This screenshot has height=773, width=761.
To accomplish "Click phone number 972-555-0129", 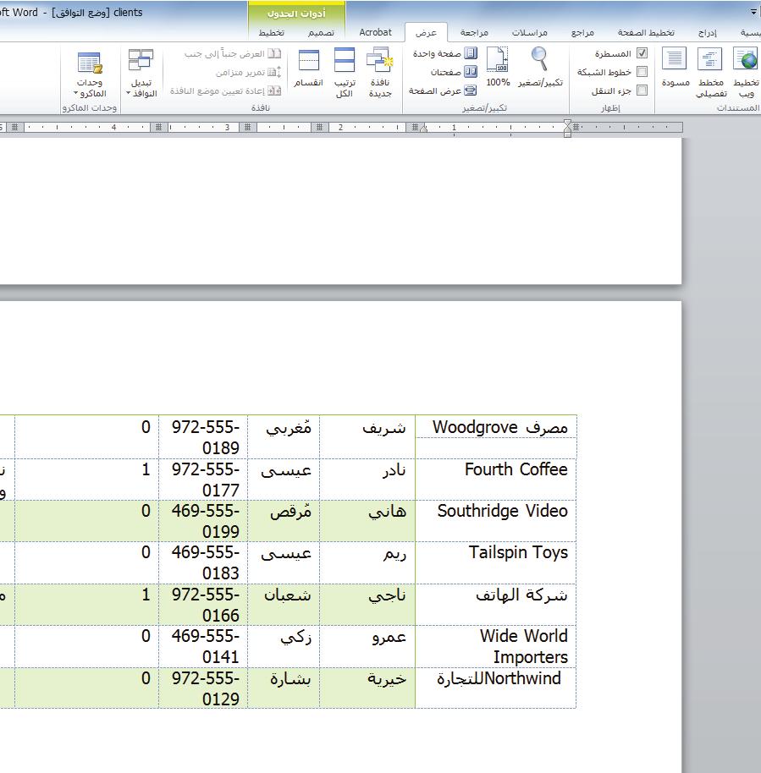I will [x=206, y=688].
